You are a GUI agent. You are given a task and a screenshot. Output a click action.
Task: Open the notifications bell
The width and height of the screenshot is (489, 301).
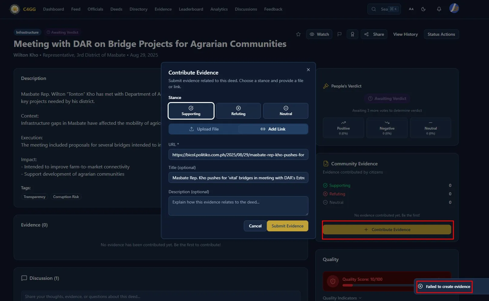click(439, 9)
